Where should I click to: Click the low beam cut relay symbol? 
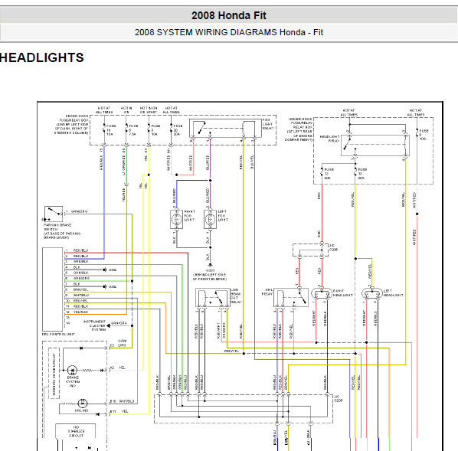point(213,297)
